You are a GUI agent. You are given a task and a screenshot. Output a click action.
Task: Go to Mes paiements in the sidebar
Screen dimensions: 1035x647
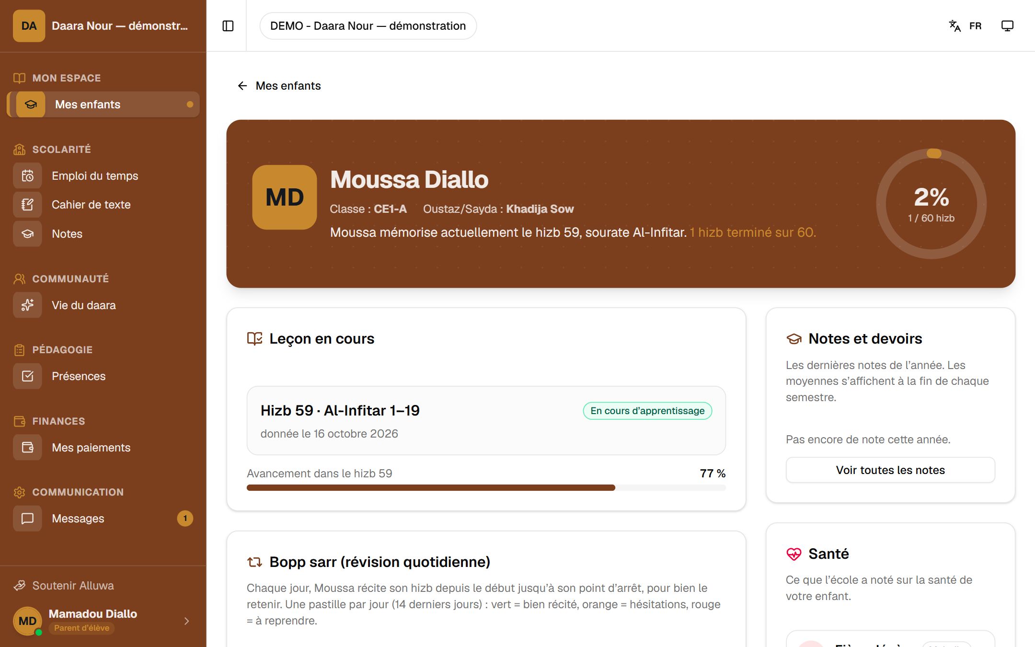click(x=103, y=448)
